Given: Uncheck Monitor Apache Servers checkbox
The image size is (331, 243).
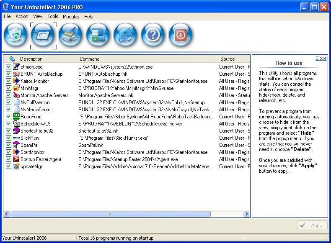Looking at the screenshot, I should (8, 95).
